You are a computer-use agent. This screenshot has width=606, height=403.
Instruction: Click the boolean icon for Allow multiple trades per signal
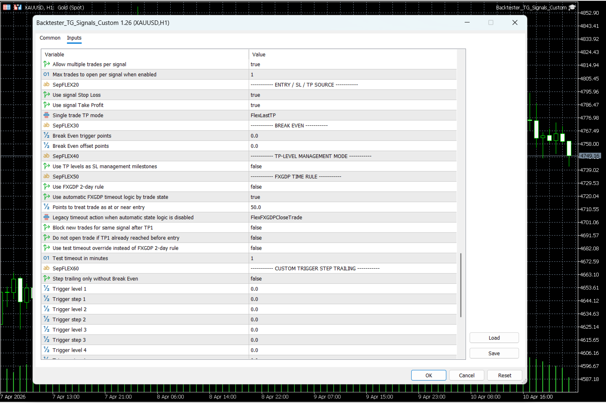coord(47,64)
